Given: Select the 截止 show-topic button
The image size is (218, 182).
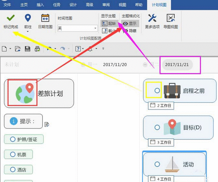Looking at the screenshot, I should [109, 31].
